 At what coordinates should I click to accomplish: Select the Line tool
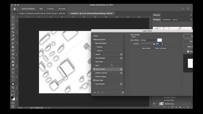coord(13,80)
